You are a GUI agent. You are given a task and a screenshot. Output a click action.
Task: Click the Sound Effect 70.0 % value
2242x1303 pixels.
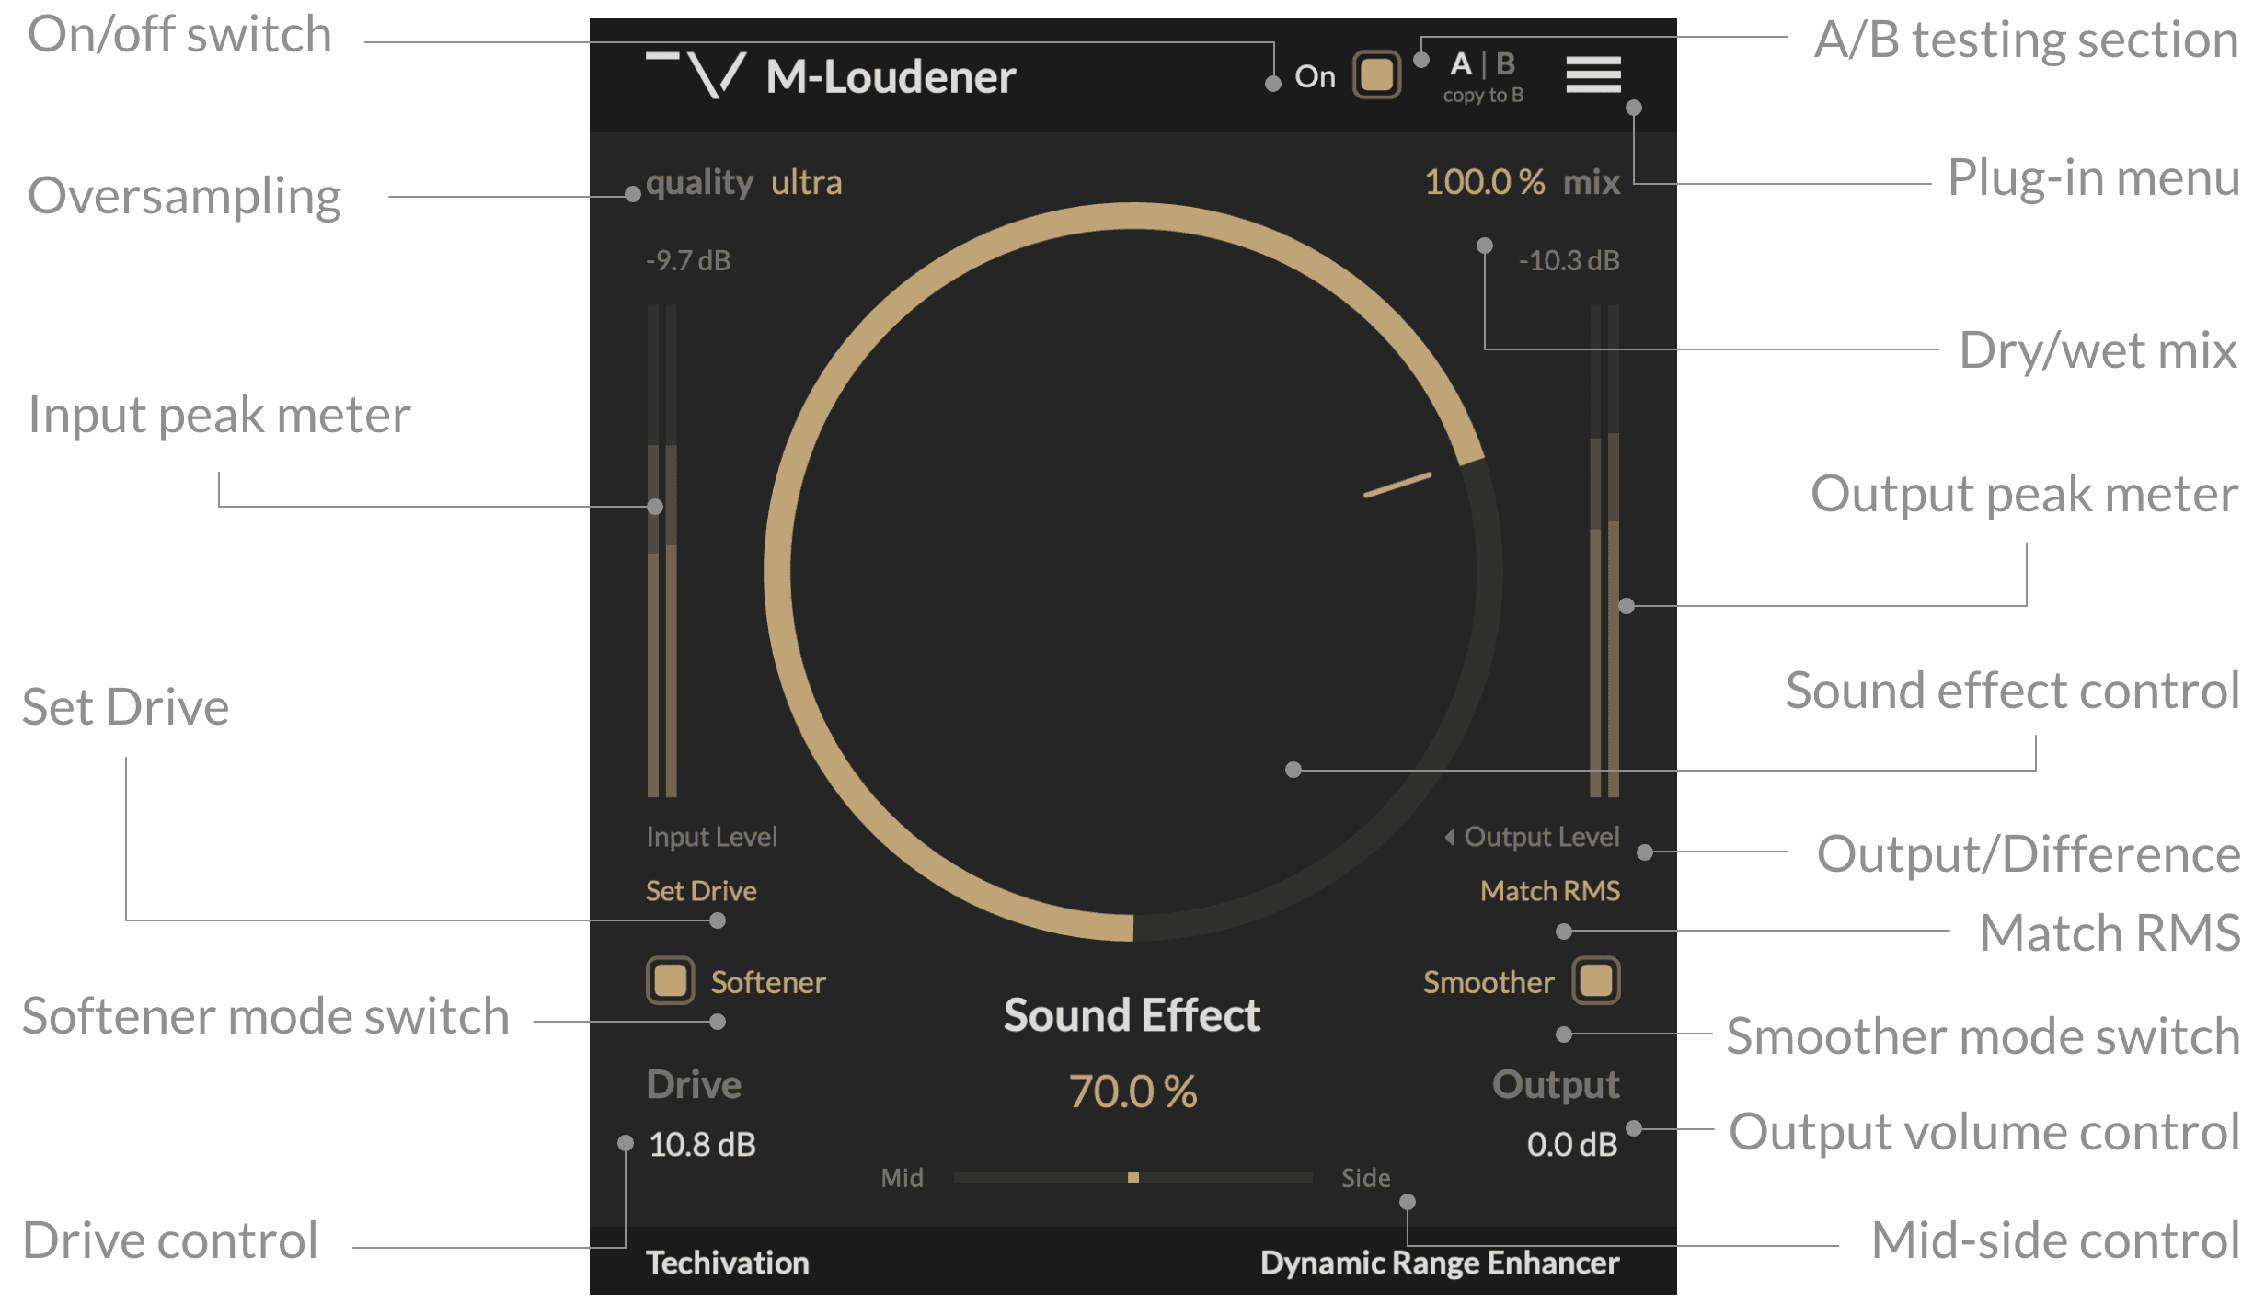click(x=1132, y=1092)
